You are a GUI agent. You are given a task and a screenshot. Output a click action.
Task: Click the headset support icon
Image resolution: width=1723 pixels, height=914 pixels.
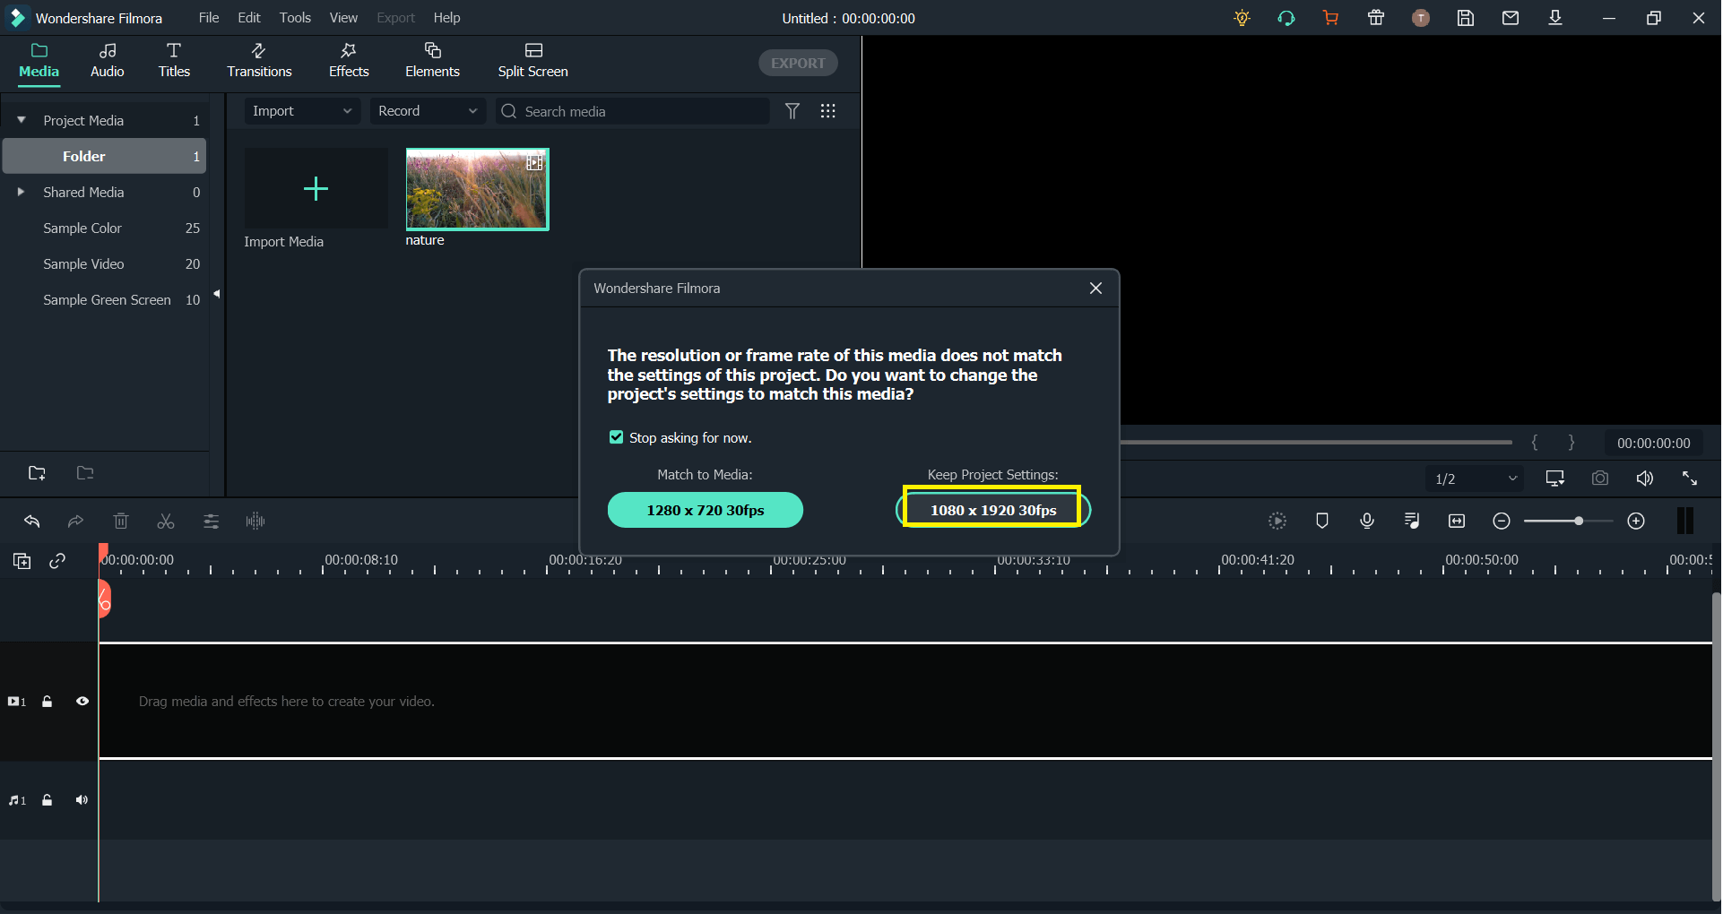point(1286,18)
